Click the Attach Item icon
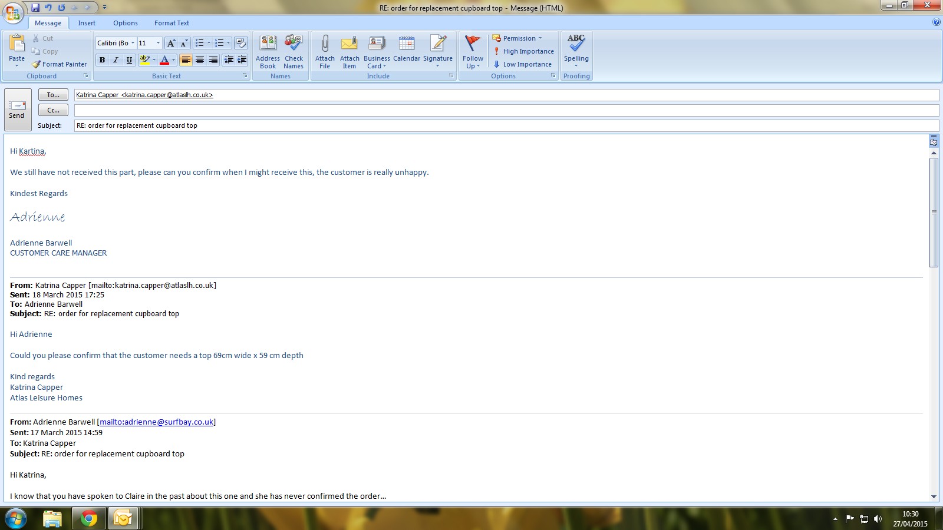This screenshot has width=943, height=530. 349,44
